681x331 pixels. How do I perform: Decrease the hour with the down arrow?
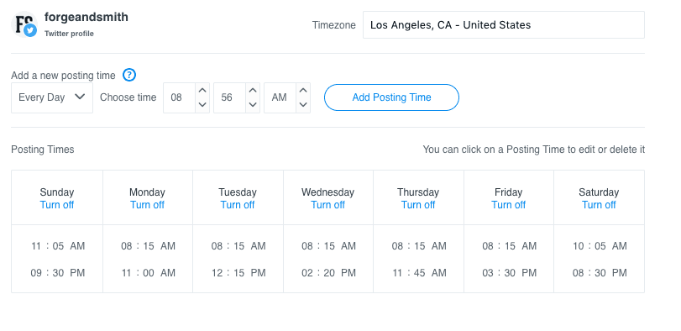202,105
